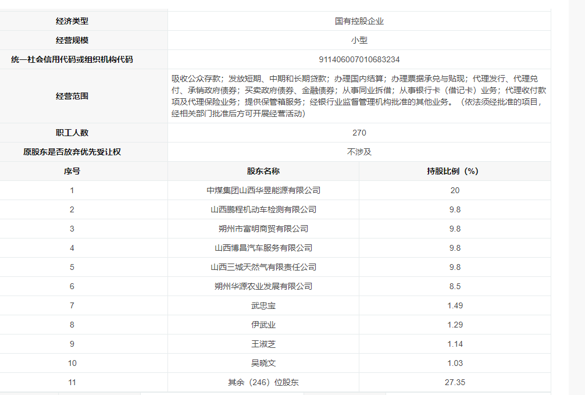
Task: Click the 27.35 shareholding value
Action: pos(455,382)
